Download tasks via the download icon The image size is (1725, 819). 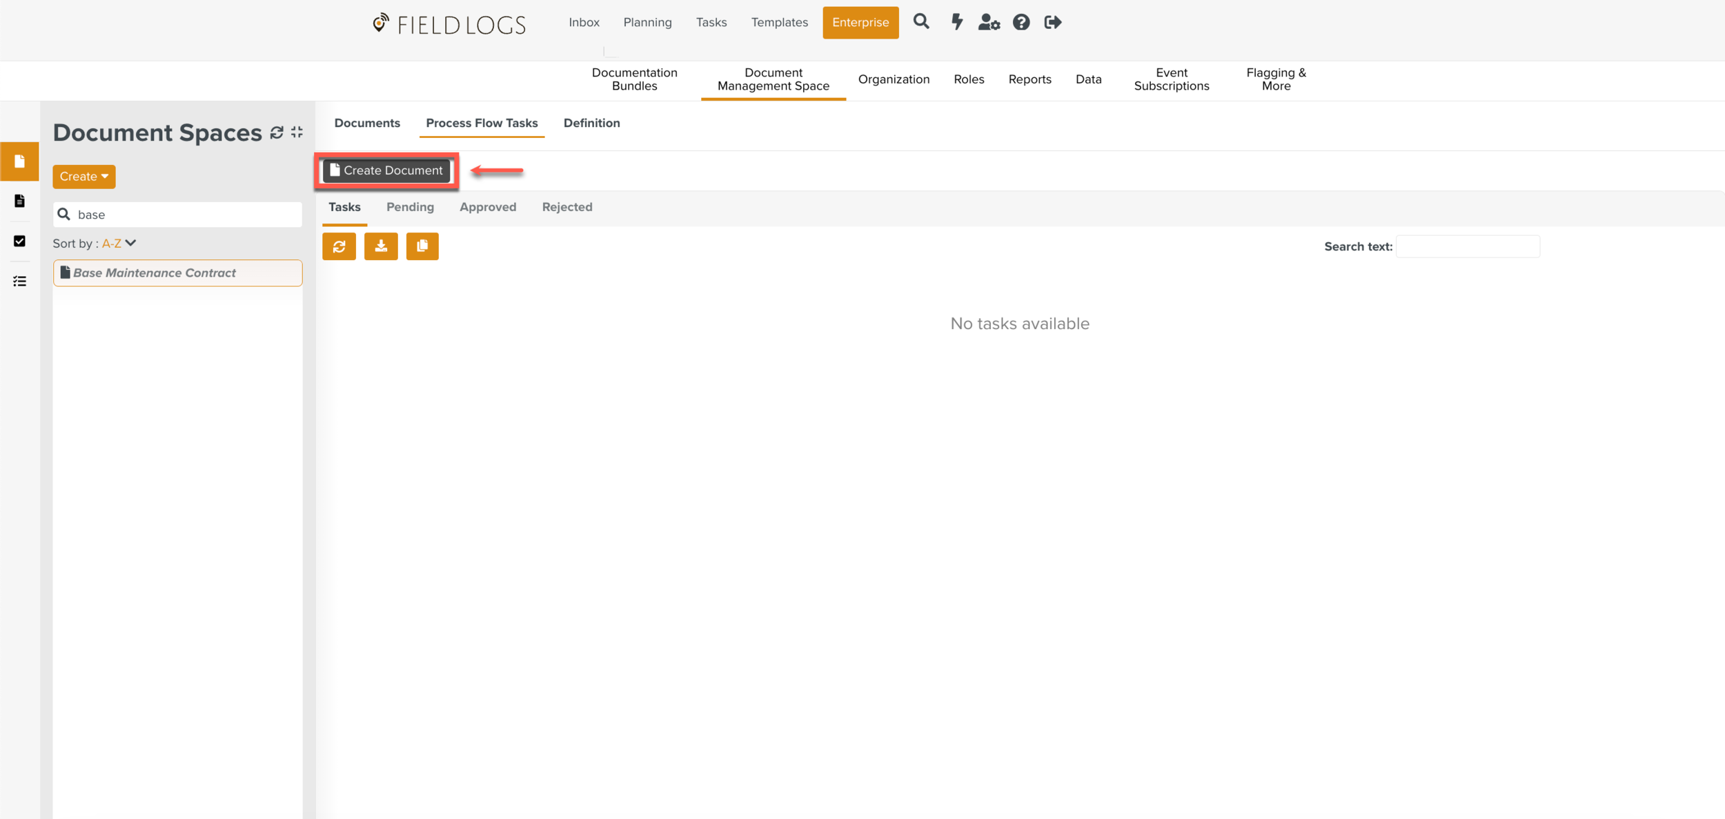[381, 246]
